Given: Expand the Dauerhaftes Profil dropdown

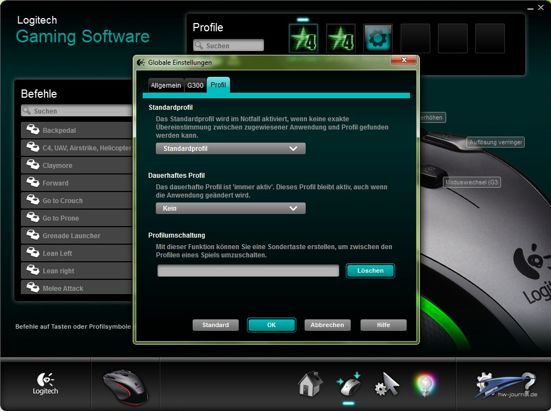Looking at the screenshot, I should (x=230, y=209).
